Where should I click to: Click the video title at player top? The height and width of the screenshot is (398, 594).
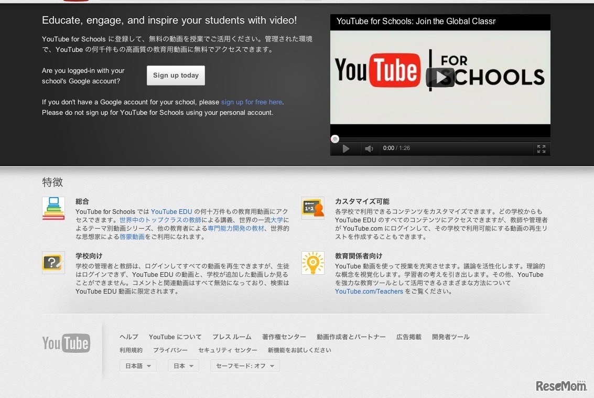pyautogui.click(x=416, y=21)
